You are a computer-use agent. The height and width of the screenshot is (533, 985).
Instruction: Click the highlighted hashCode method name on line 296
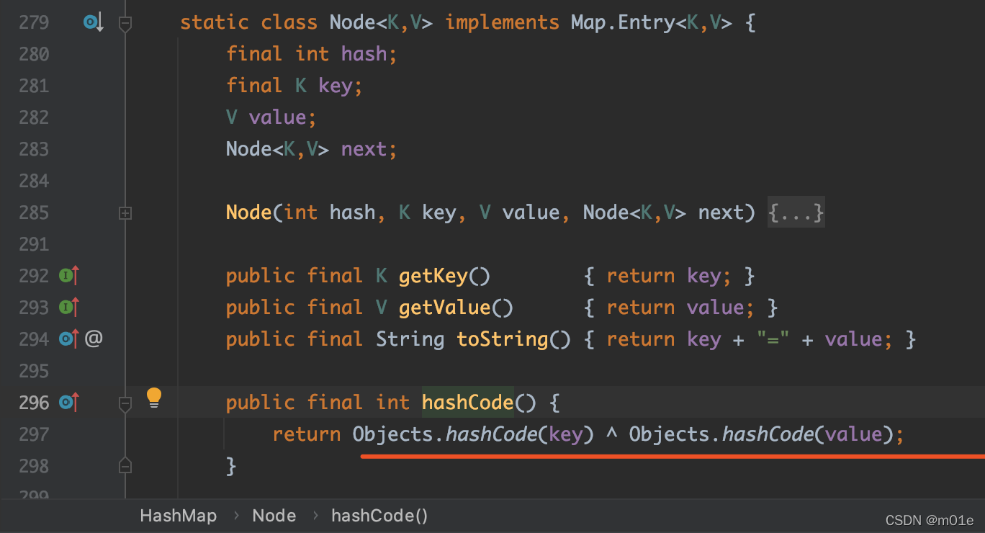(468, 402)
